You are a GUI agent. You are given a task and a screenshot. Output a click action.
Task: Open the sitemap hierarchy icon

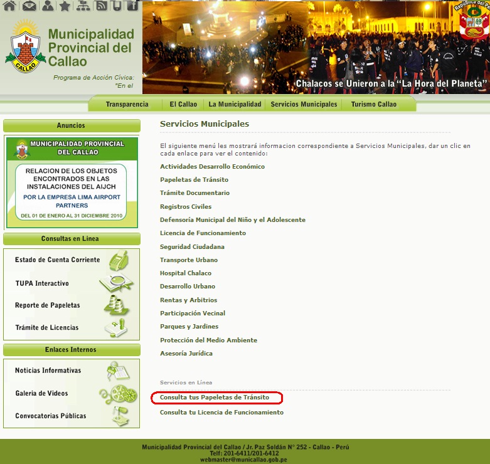point(83,6)
